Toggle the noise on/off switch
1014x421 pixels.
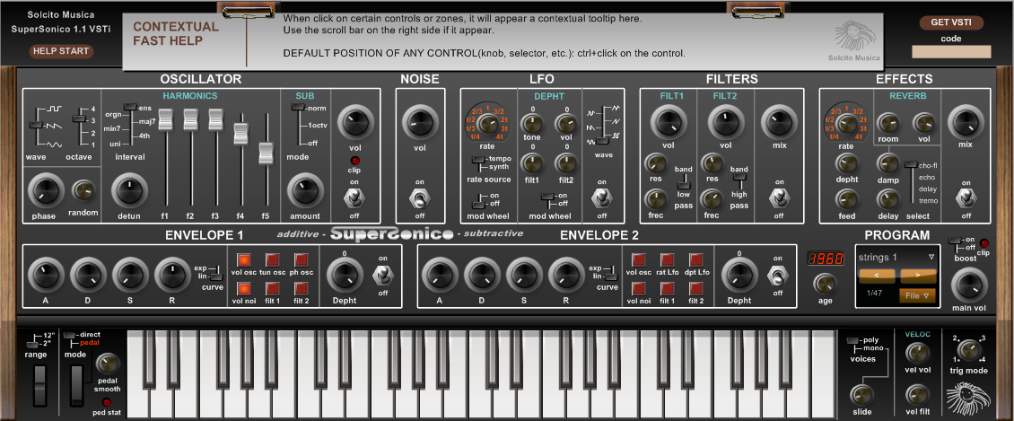click(x=420, y=197)
